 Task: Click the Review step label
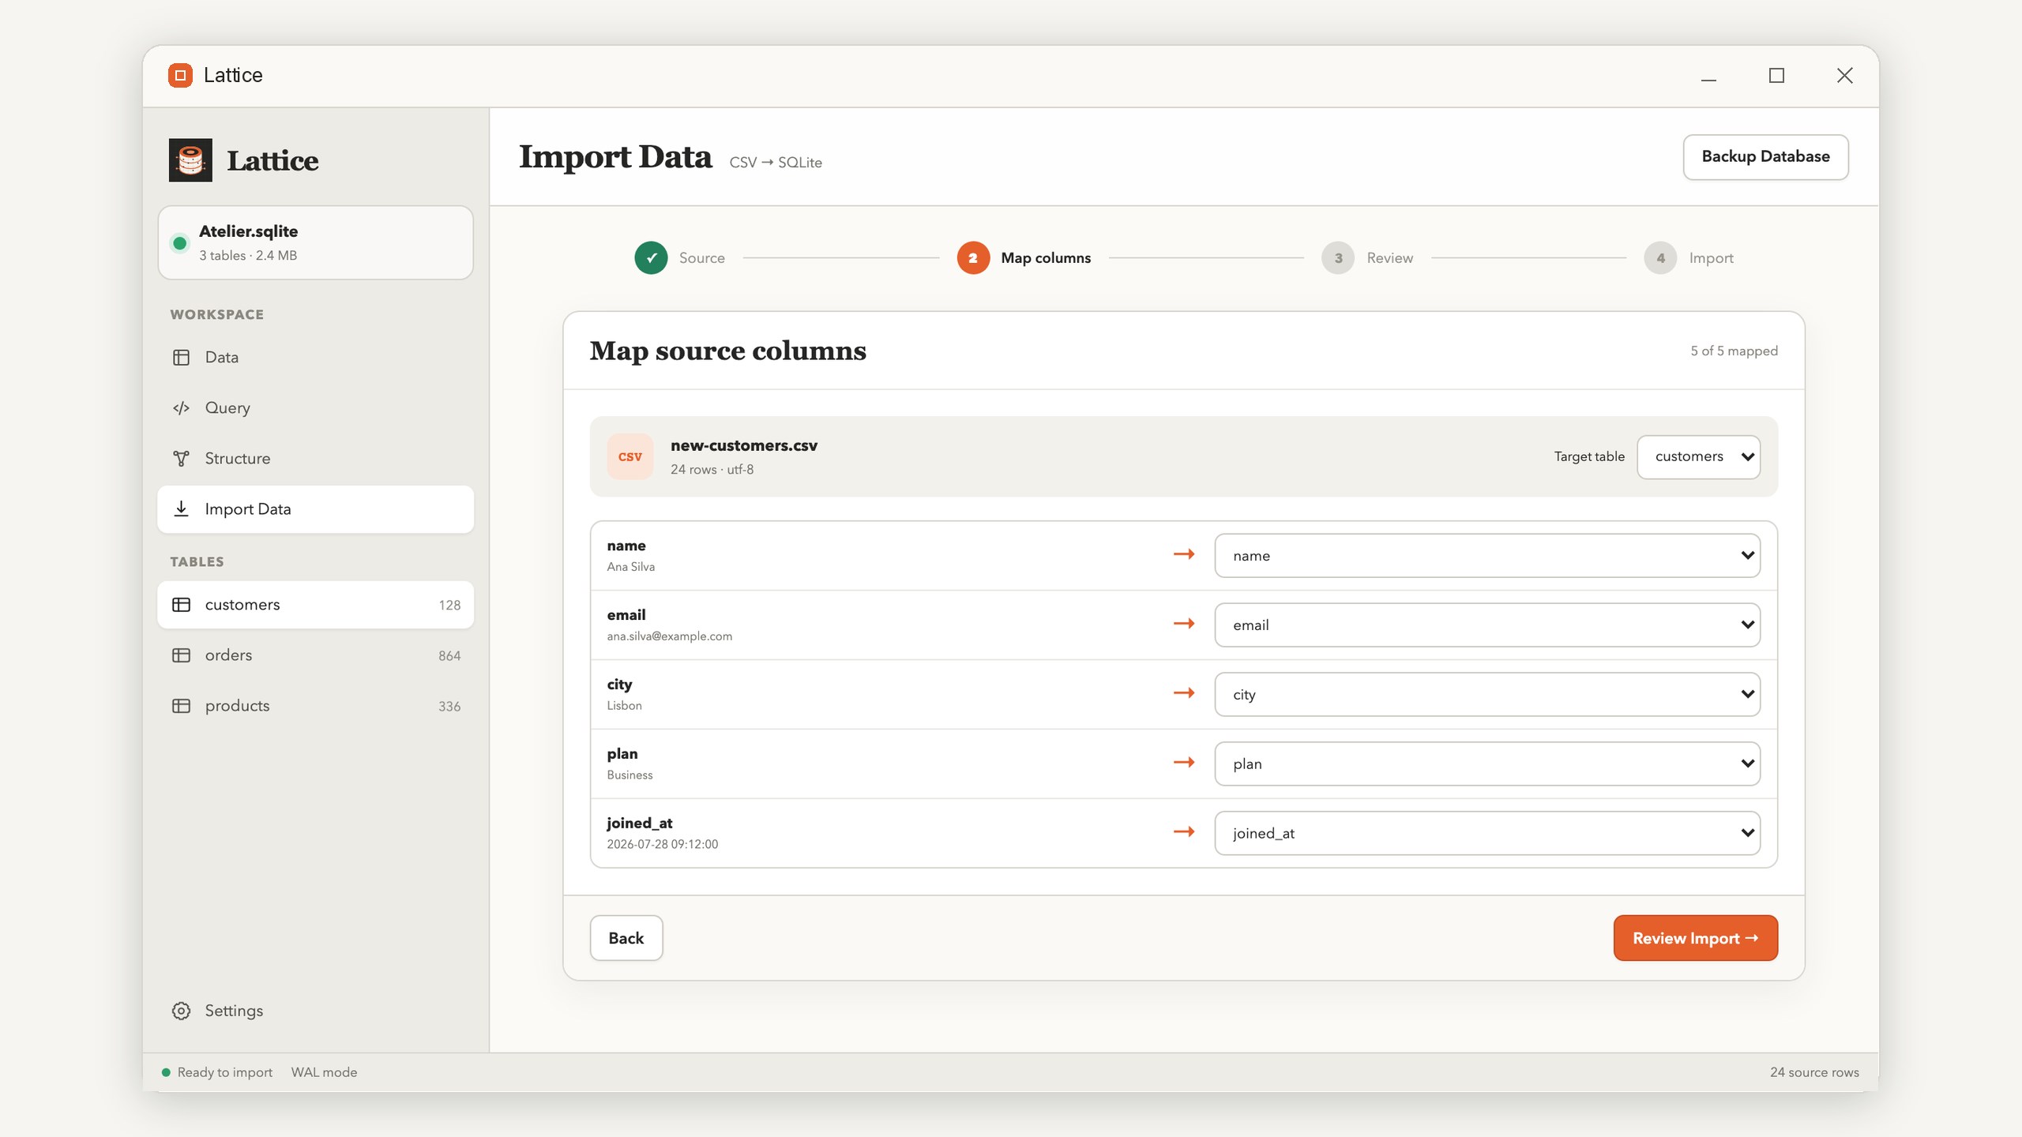pyautogui.click(x=1390, y=258)
